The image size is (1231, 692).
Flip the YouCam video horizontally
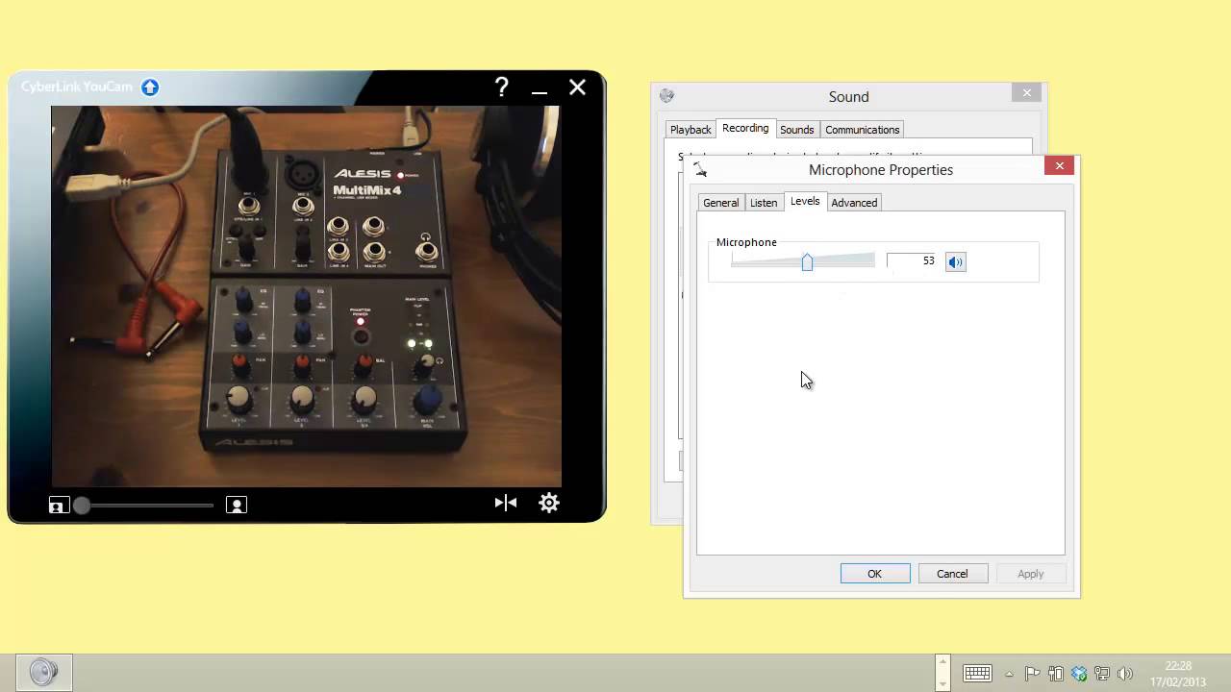506,503
